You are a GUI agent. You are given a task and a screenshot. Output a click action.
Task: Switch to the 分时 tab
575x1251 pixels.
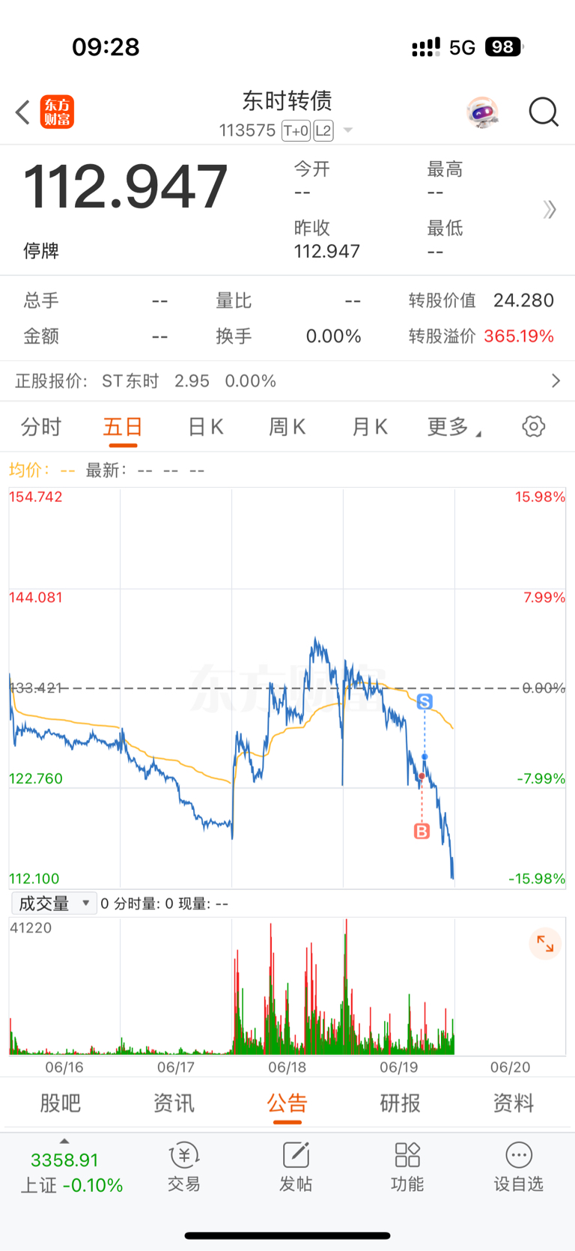pos(41,427)
